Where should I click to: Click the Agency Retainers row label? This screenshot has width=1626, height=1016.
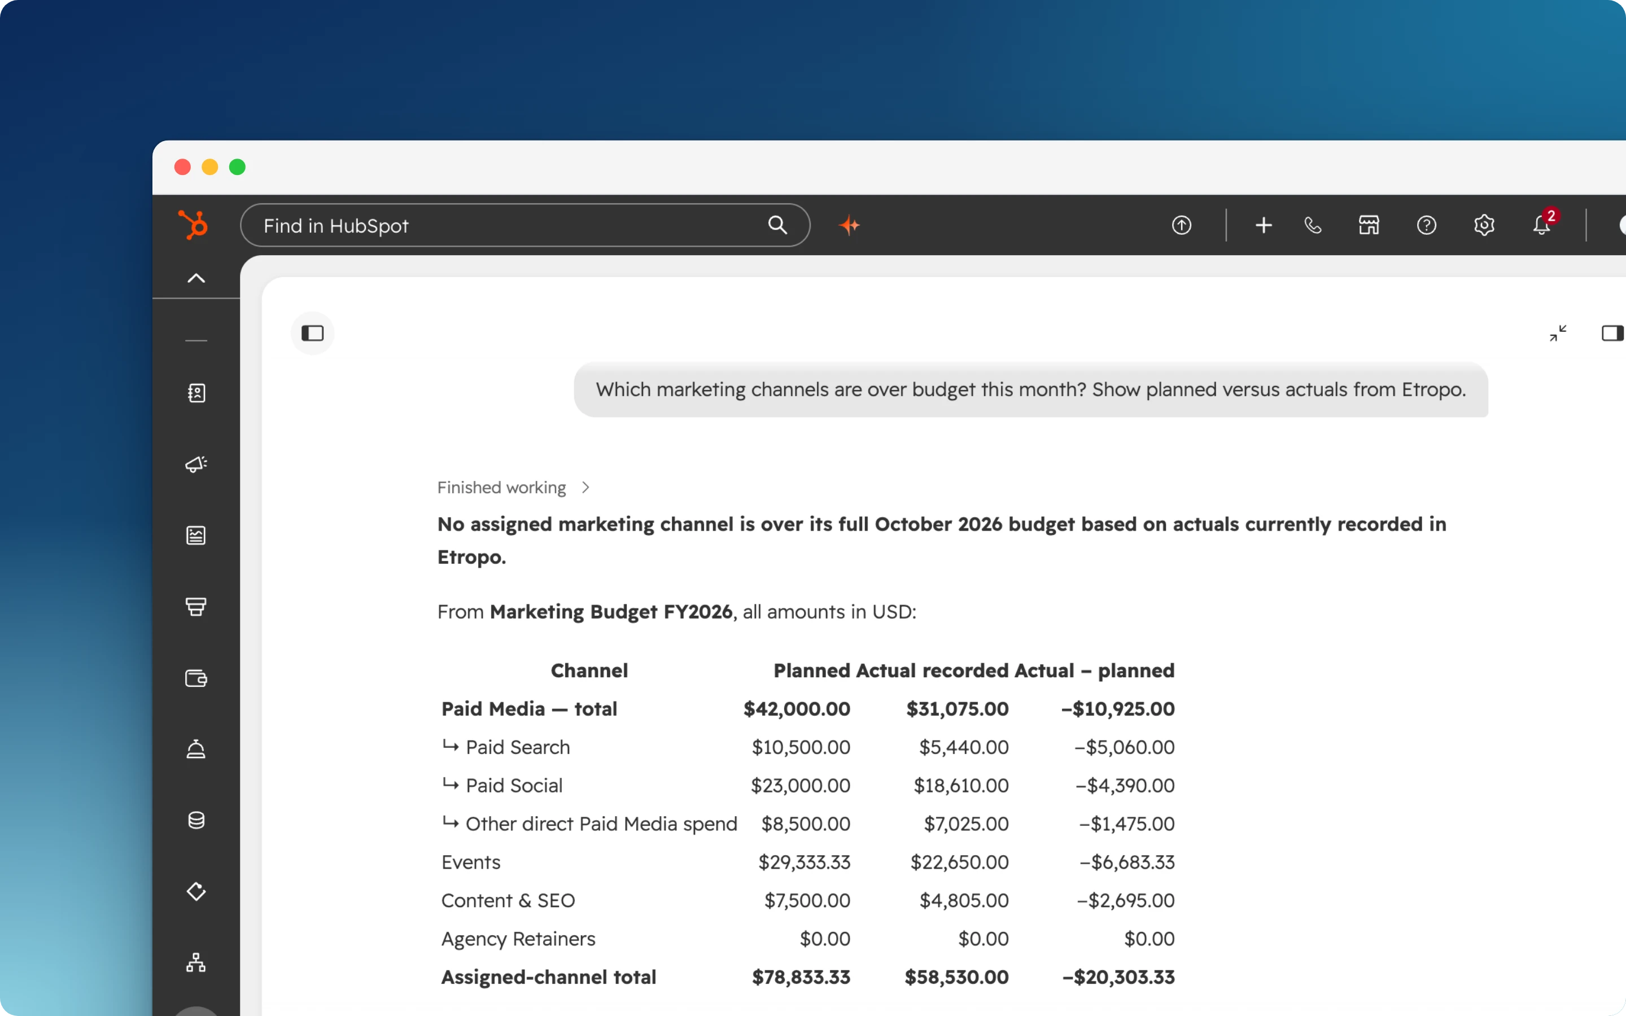tap(518, 939)
